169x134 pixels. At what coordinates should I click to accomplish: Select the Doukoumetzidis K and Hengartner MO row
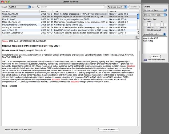point(69,25)
